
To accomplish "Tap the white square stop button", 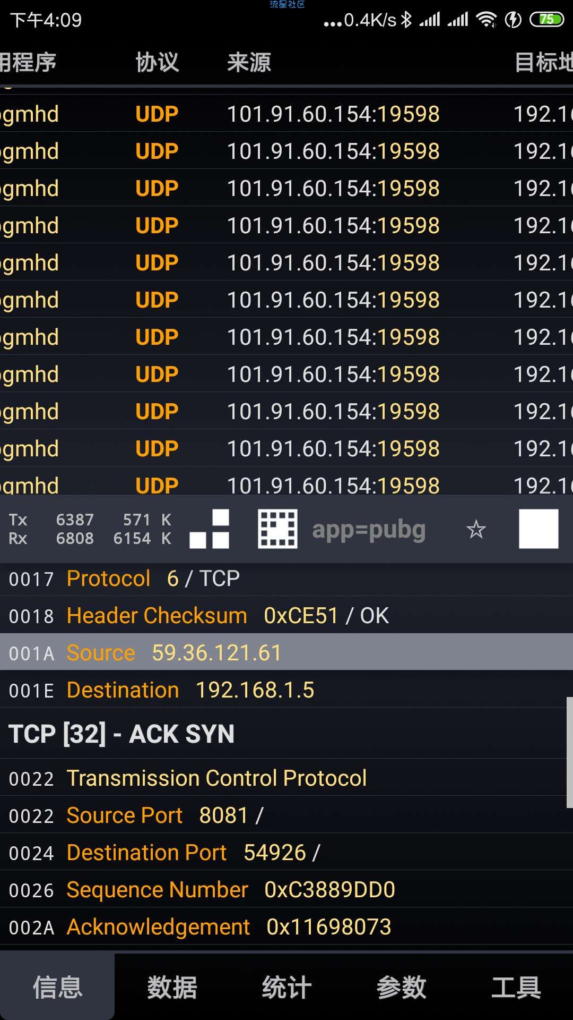I will pyautogui.click(x=539, y=529).
